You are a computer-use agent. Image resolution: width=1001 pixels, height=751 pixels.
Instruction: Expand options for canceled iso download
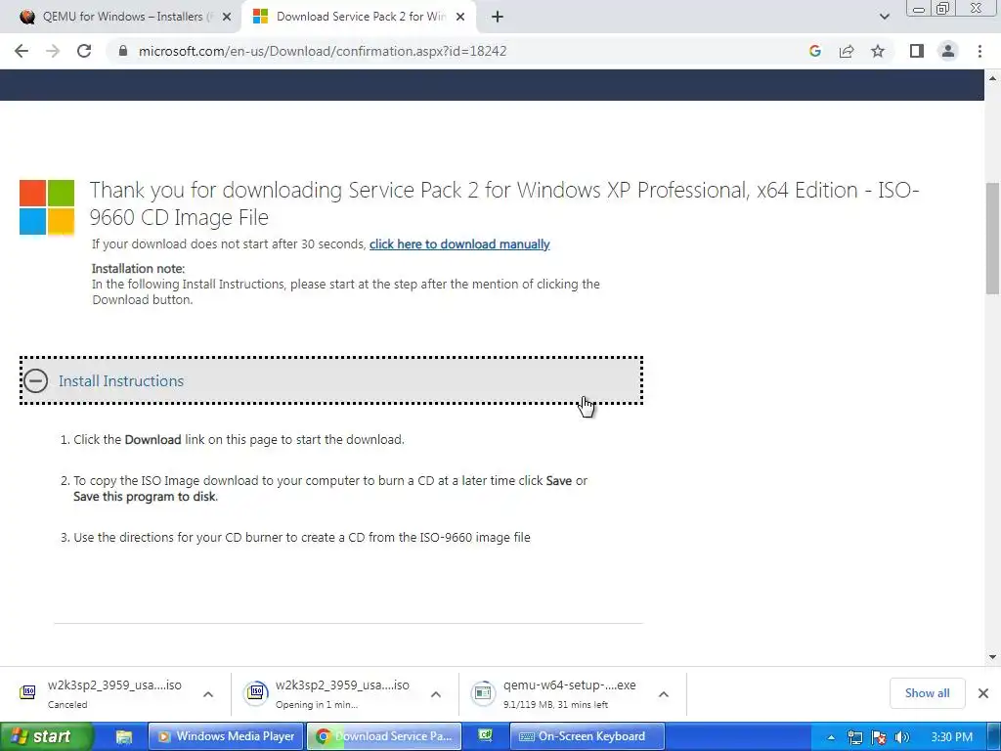(x=208, y=694)
